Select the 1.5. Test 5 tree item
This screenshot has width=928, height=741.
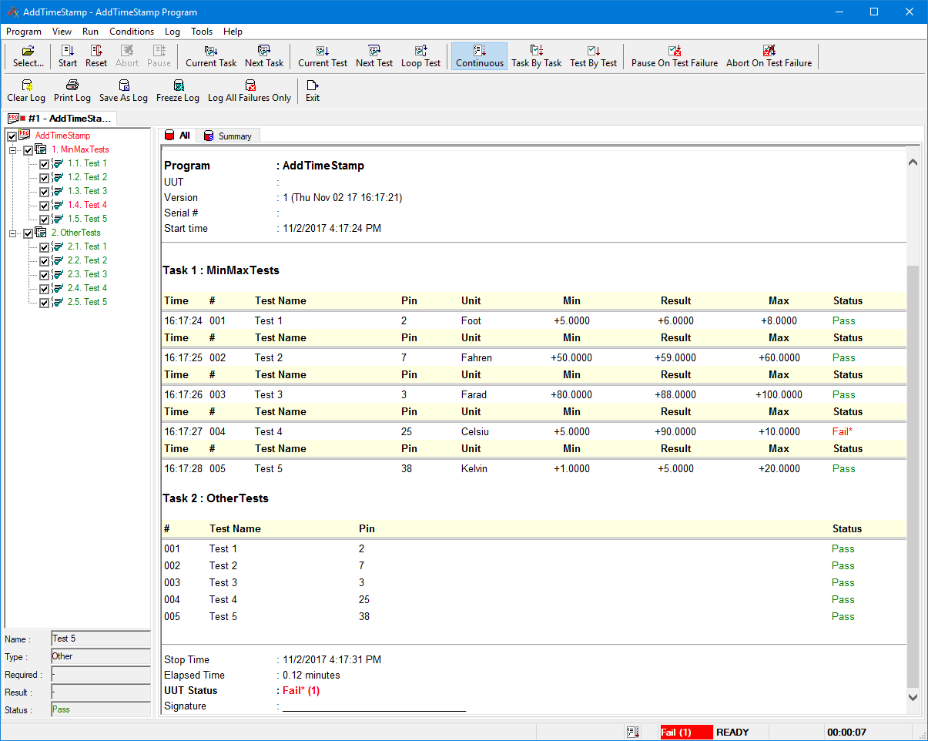coord(87,219)
